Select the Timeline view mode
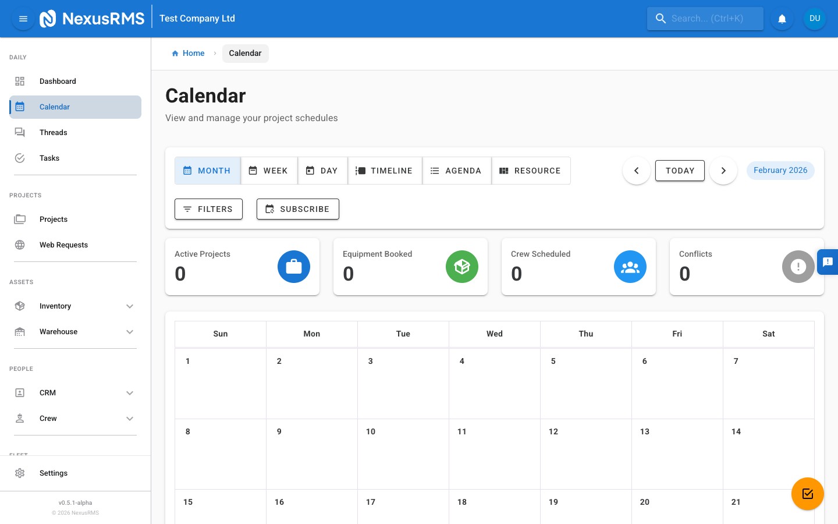The image size is (838, 524). (x=385, y=171)
